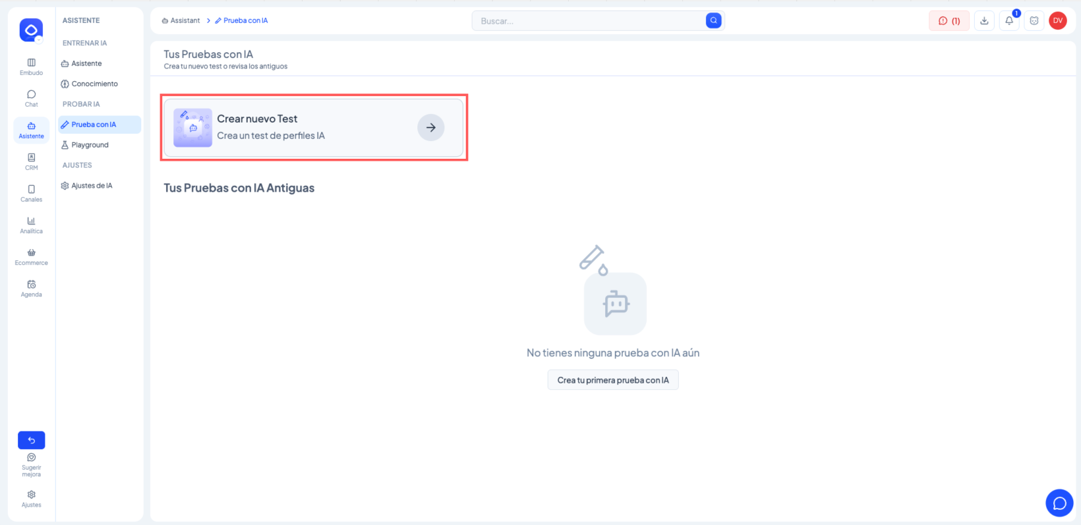Select Conocimiento in the assistant menu

coord(94,84)
